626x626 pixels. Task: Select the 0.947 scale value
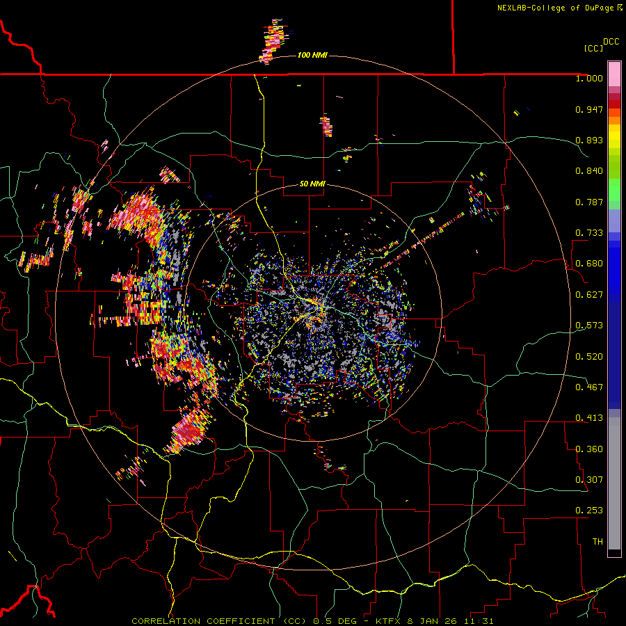pyautogui.click(x=589, y=109)
